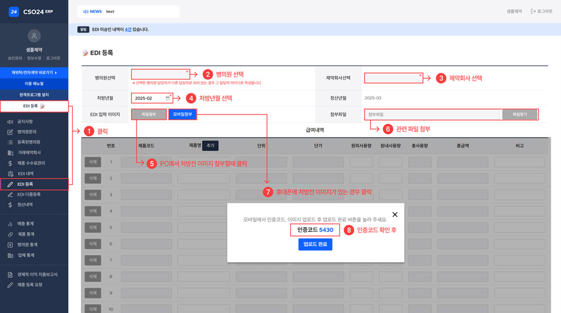Delete row 1 with its 삭제 button
Screen dimensions: 561x313
point(93,162)
